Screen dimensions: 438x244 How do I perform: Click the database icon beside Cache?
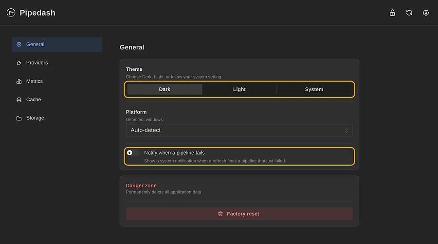click(x=19, y=100)
